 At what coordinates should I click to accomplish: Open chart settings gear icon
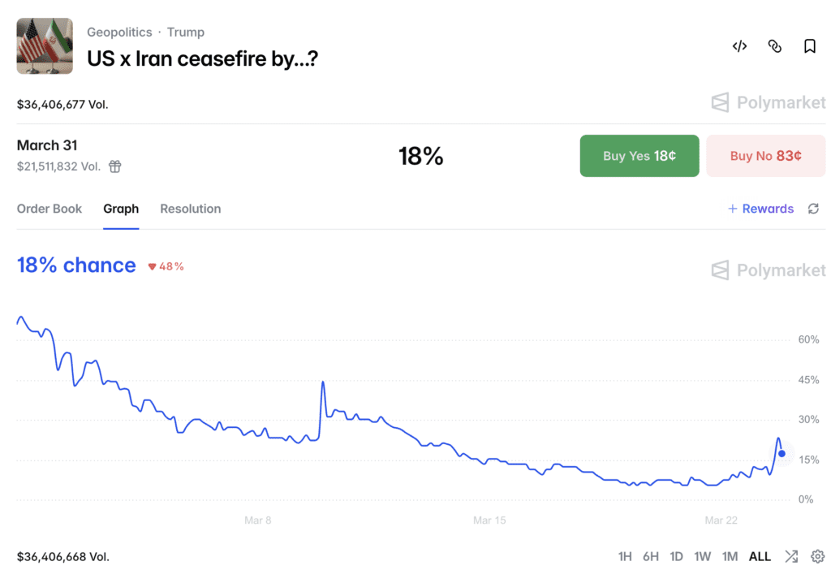click(817, 556)
